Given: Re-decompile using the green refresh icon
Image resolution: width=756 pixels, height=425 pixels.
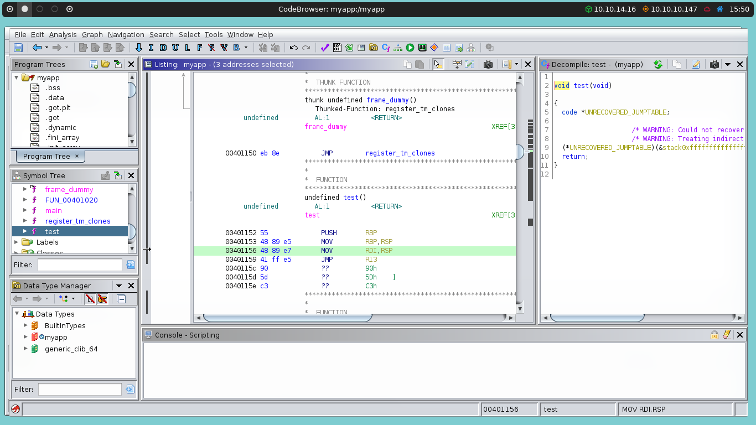Looking at the screenshot, I should [658, 65].
